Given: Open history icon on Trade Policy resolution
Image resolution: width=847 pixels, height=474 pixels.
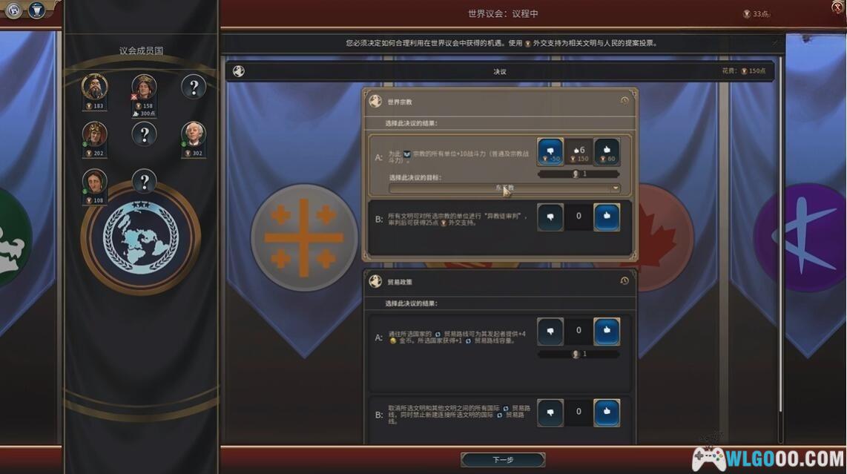Looking at the screenshot, I should click(x=624, y=280).
